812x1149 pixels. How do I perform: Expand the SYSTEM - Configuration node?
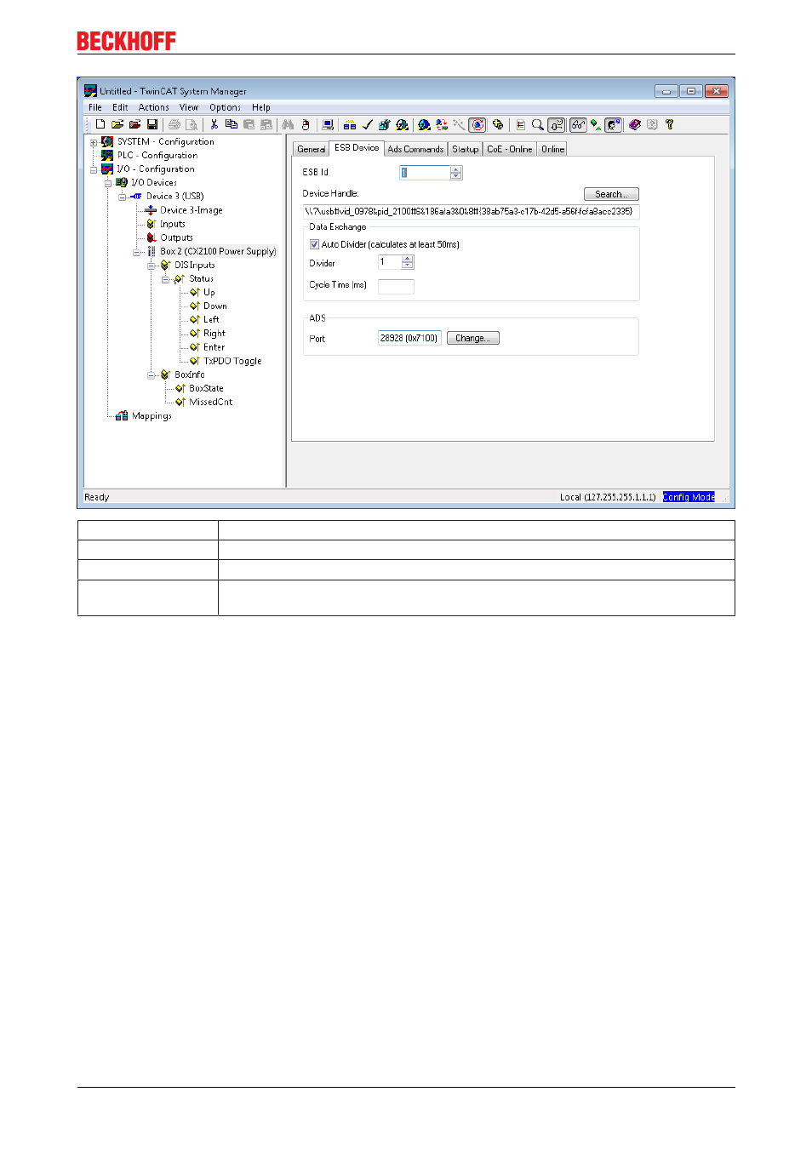click(94, 142)
